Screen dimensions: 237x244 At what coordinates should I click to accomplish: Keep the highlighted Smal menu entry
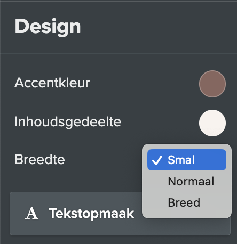tap(187, 160)
